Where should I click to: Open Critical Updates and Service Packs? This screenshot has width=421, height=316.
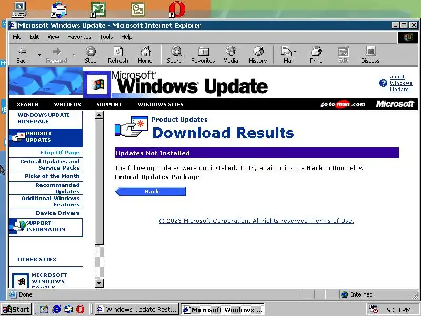pos(50,164)
